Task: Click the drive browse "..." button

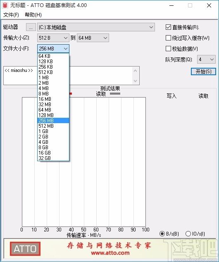Action: pyautogui.click(x=31, y=27)
